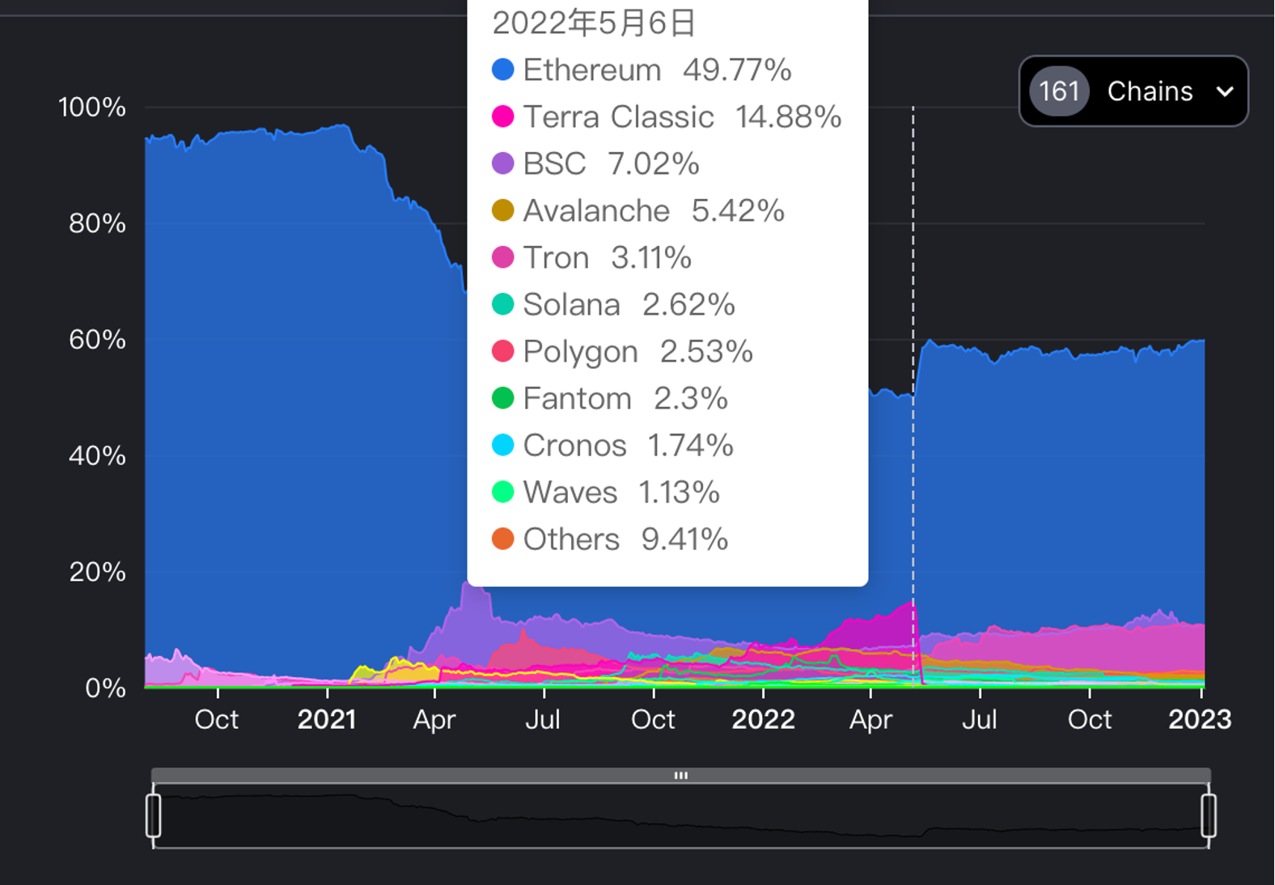Click the 100% y-axis label
The image size is (1275, 885).
click(x=92, y=107)
